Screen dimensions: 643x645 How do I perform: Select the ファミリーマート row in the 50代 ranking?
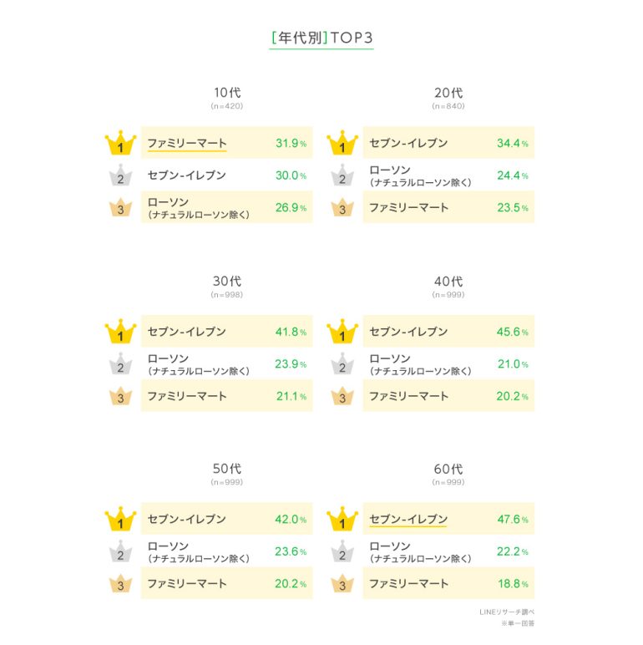(x=227, y=583)
